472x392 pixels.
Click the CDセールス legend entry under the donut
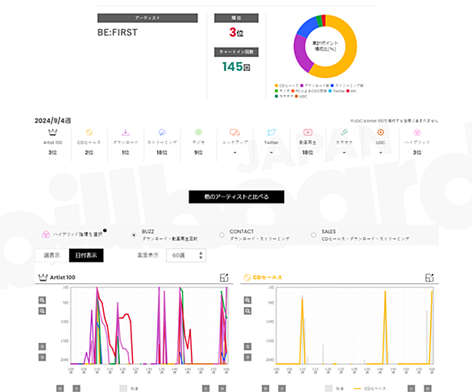click(x=287, y=86)
